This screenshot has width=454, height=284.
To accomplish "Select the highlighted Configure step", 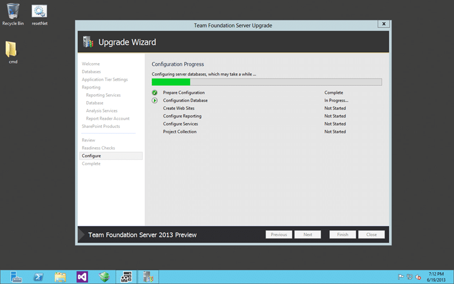I will pos(111,156).
